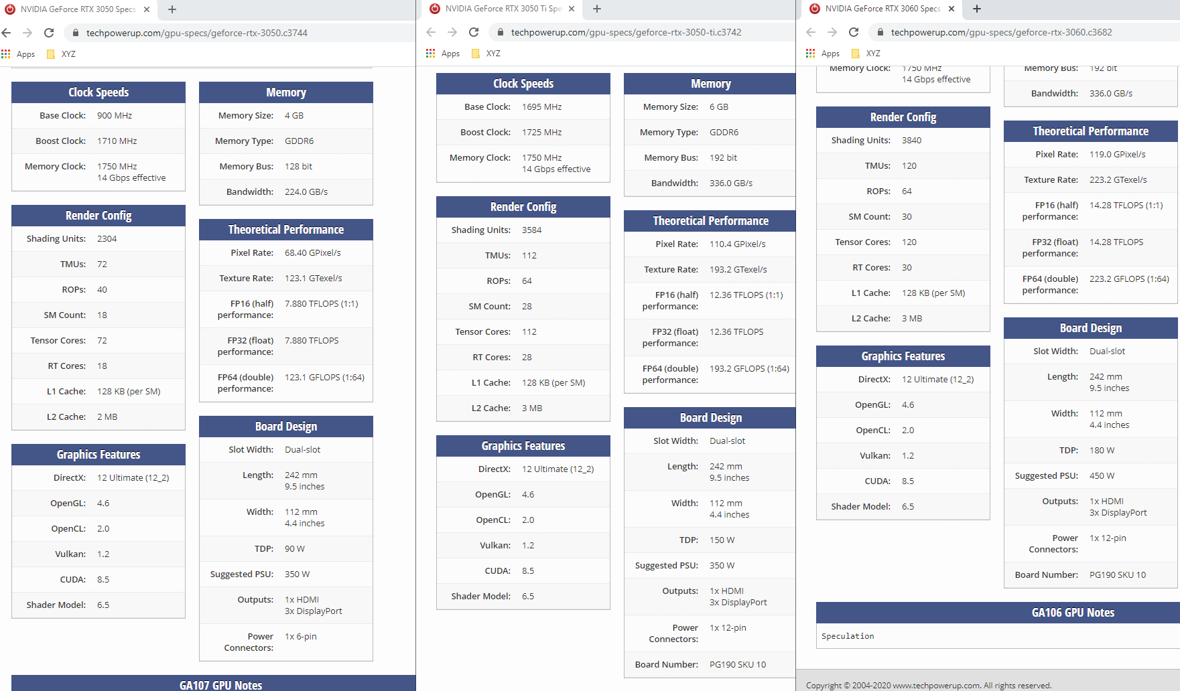The image size is (1180, 691).
Task: Click back arrow in RTX 3050 Ti window
Action: click(x=431, y=32)
